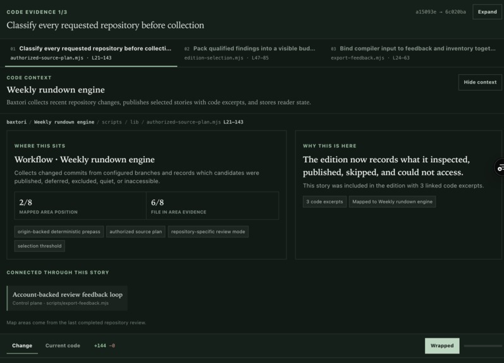Click the 'selection threshold' tag
This screenshot has width=504, height=363.
(x=40, y=246)
